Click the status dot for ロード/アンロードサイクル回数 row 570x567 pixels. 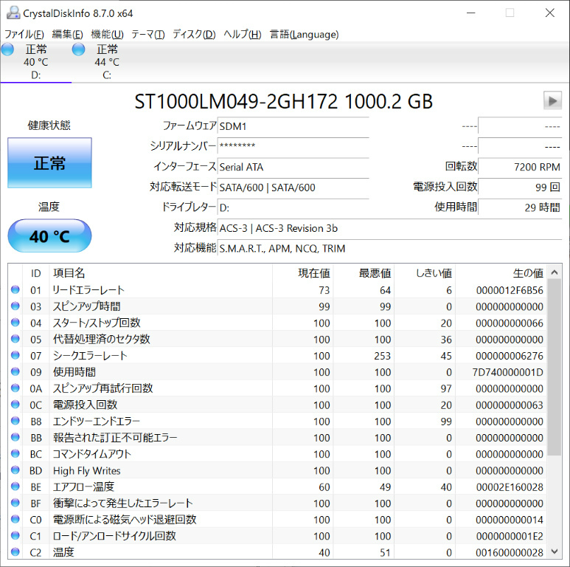coord(15,536)
